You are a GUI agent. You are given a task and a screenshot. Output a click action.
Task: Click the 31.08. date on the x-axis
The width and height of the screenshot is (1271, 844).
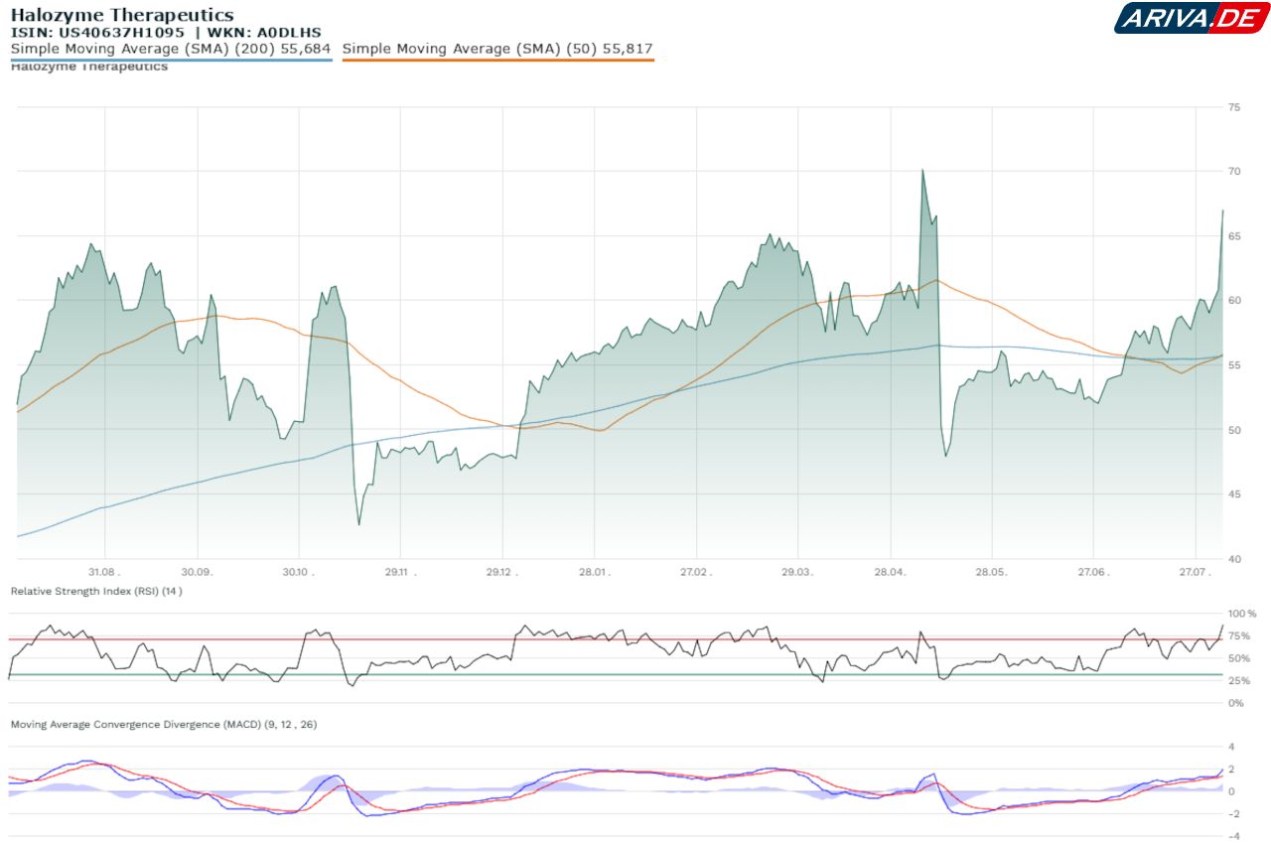(103, 573)
